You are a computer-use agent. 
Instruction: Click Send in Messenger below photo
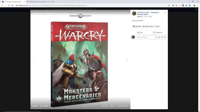[122, 106]
